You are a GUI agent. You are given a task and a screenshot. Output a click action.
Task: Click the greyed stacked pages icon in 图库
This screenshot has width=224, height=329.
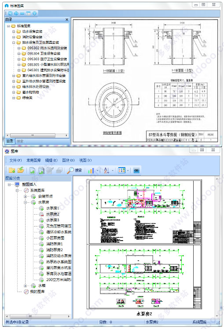[59, 170]
